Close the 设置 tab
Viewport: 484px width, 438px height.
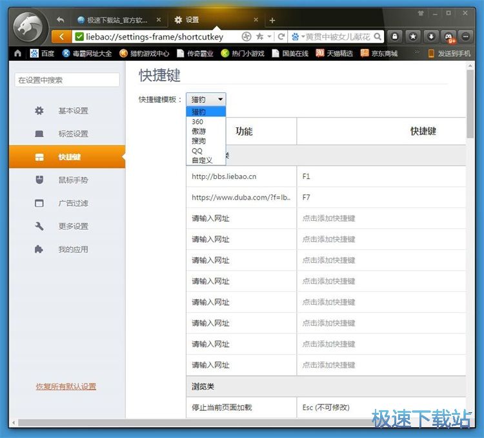pyautogui.click(x=256, y=20)
